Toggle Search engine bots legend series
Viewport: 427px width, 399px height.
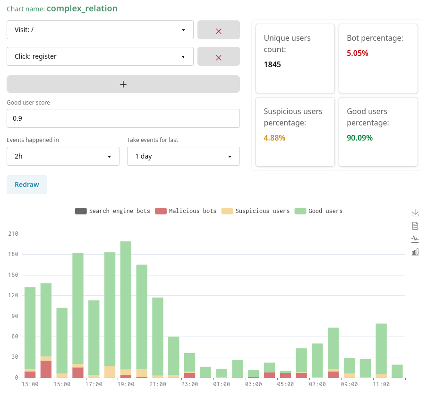point(112,211)
